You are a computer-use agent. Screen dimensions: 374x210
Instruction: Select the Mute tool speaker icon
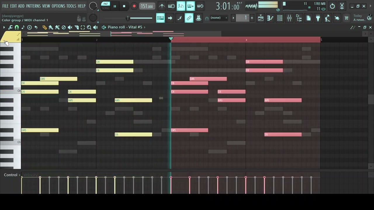(70, 27)
